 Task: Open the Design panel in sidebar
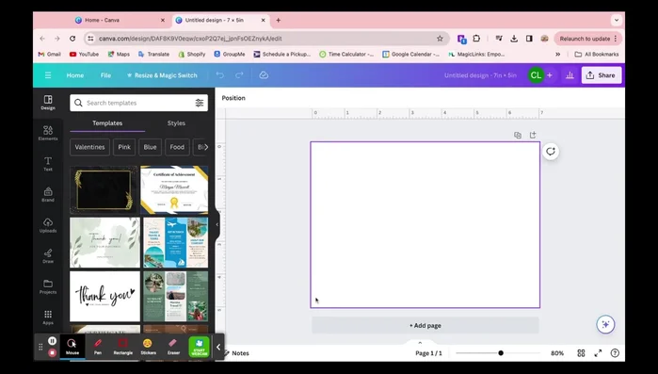coord(48,103)
